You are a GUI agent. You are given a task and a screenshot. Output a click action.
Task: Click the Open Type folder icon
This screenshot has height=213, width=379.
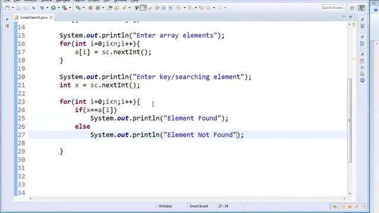click(x=110, y=8)
